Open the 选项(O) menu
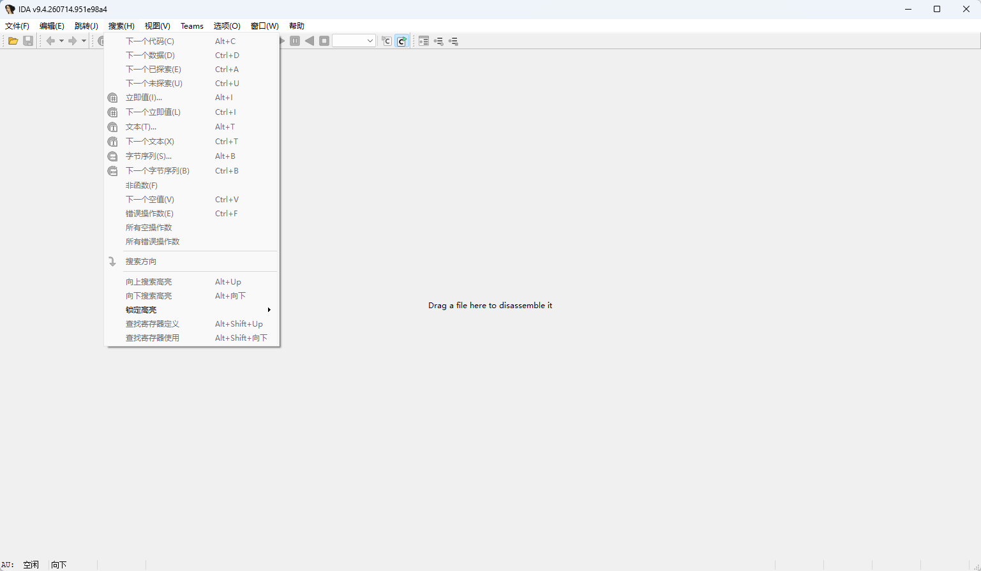981x571 pixels. tap(227, 26)
